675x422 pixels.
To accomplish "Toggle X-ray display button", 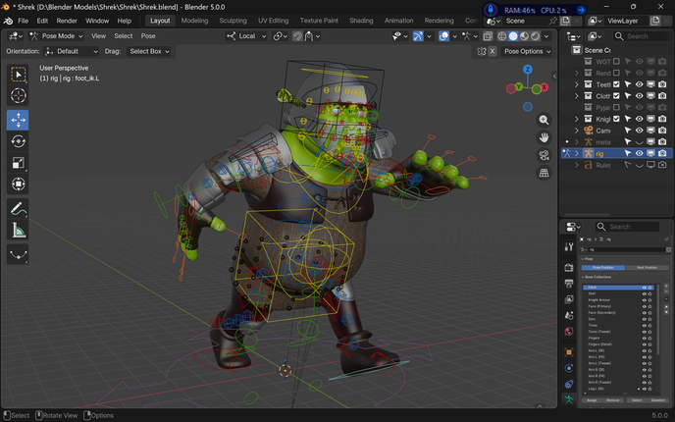I will (488, 36).
